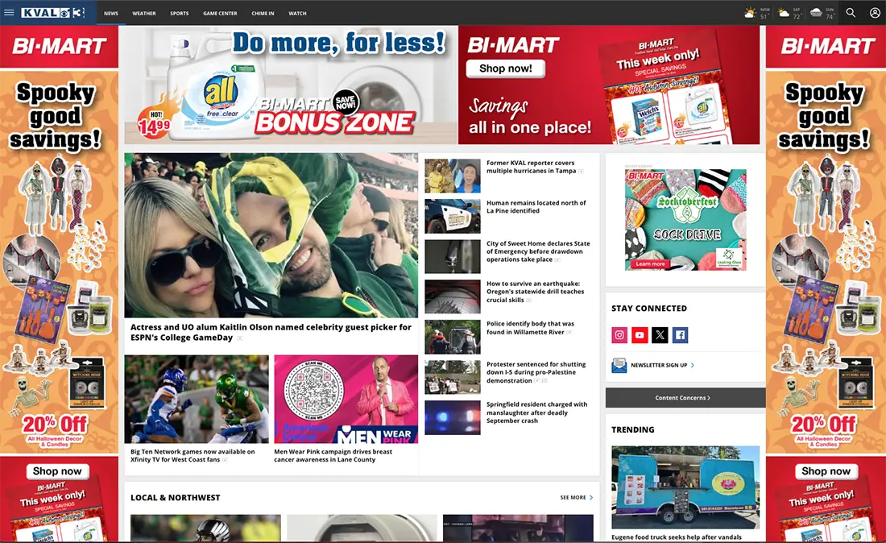Click Shop now in right Bi-Mart sidebar ad

pyautogui.click(x=826, y=471)
